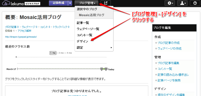This screenshot has height=96, width=201.
Task: Select Mosaic活用ブログ in the dropdown
Action: pos(92,15)
